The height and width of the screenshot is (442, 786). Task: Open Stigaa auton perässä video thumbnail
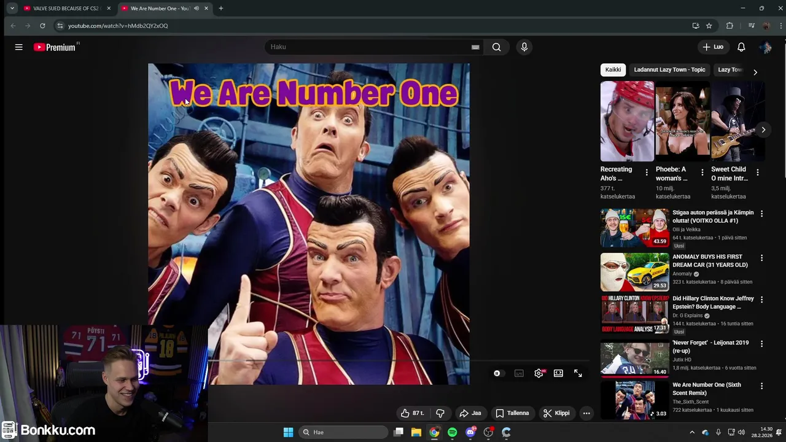click(634, 228)
